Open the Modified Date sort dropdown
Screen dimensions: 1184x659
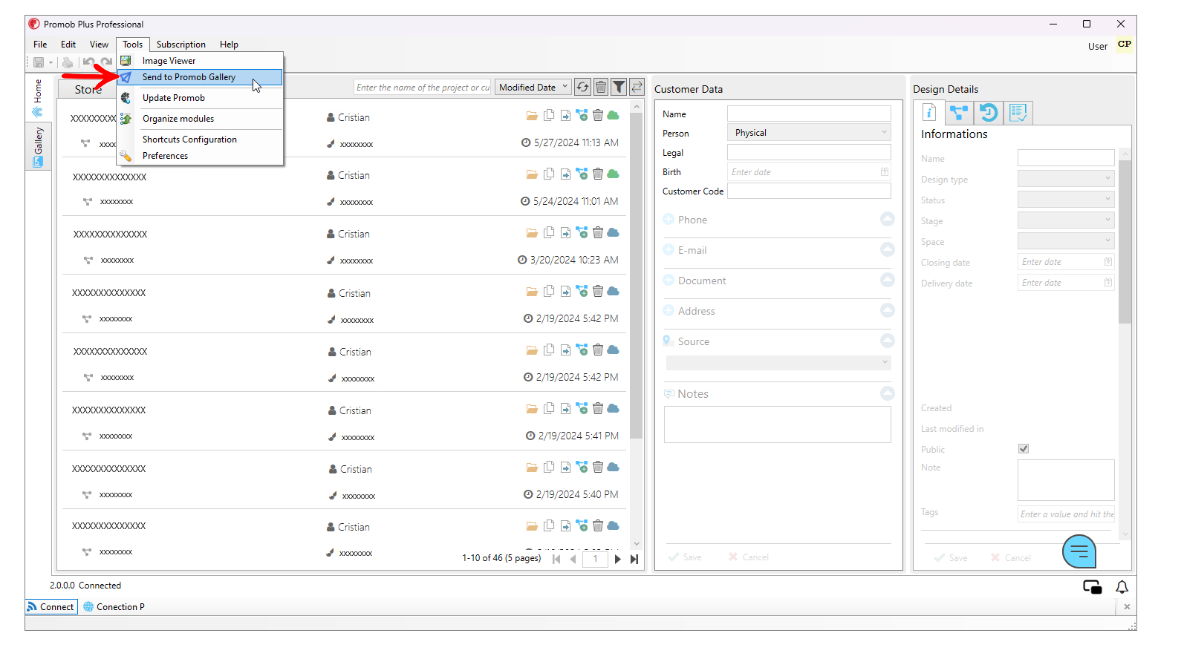pyautogui.click(x=533, y=88)
